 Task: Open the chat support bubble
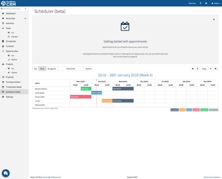pyautogui.click(x=6, y=173)
